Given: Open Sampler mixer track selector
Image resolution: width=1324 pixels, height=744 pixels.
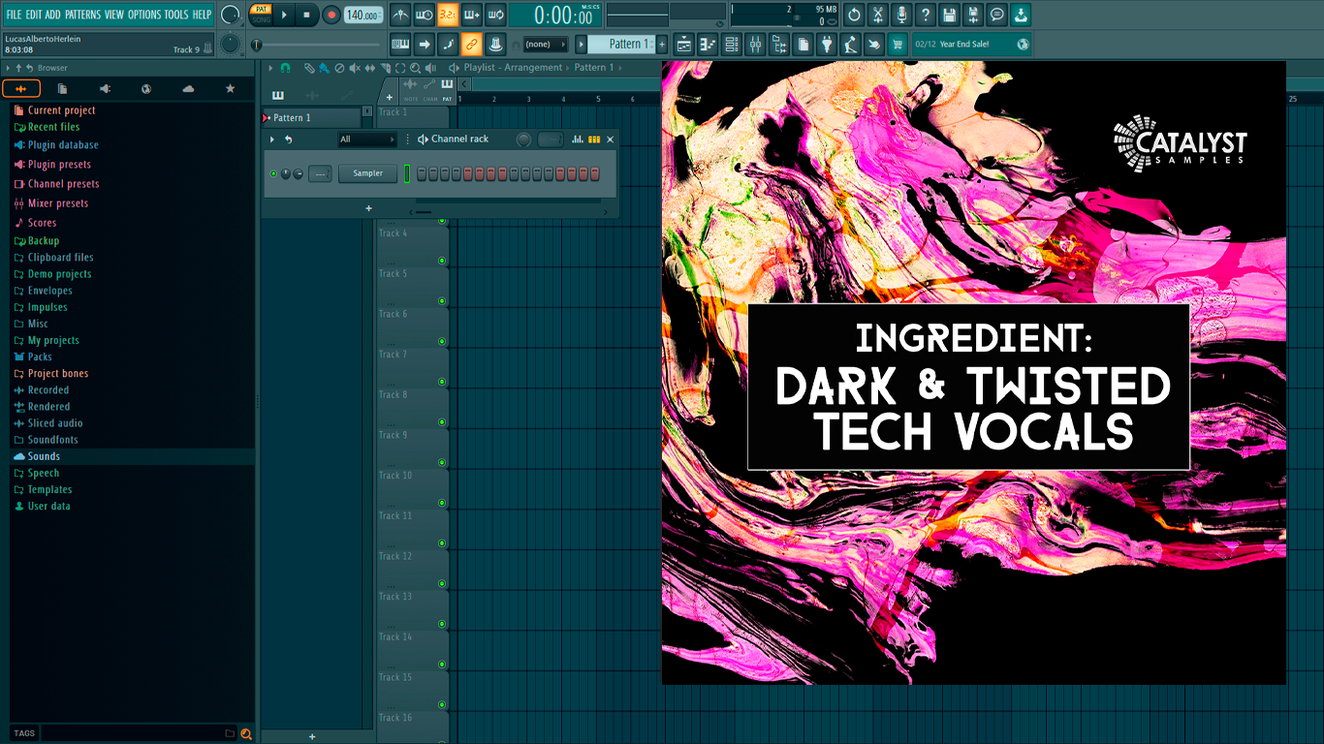Looking at the screenshot, I should pyautogui.click(x=320, y=173).
